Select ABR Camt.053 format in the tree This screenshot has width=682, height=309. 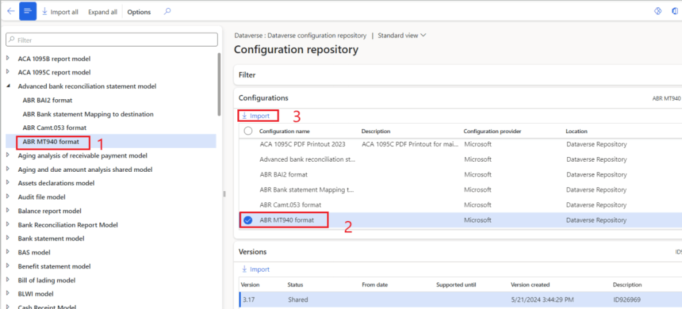[x=55, y=127]
